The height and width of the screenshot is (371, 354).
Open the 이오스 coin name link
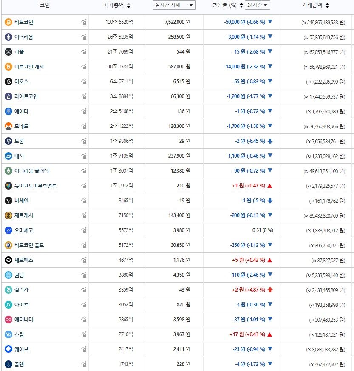[x=21, y=82]
